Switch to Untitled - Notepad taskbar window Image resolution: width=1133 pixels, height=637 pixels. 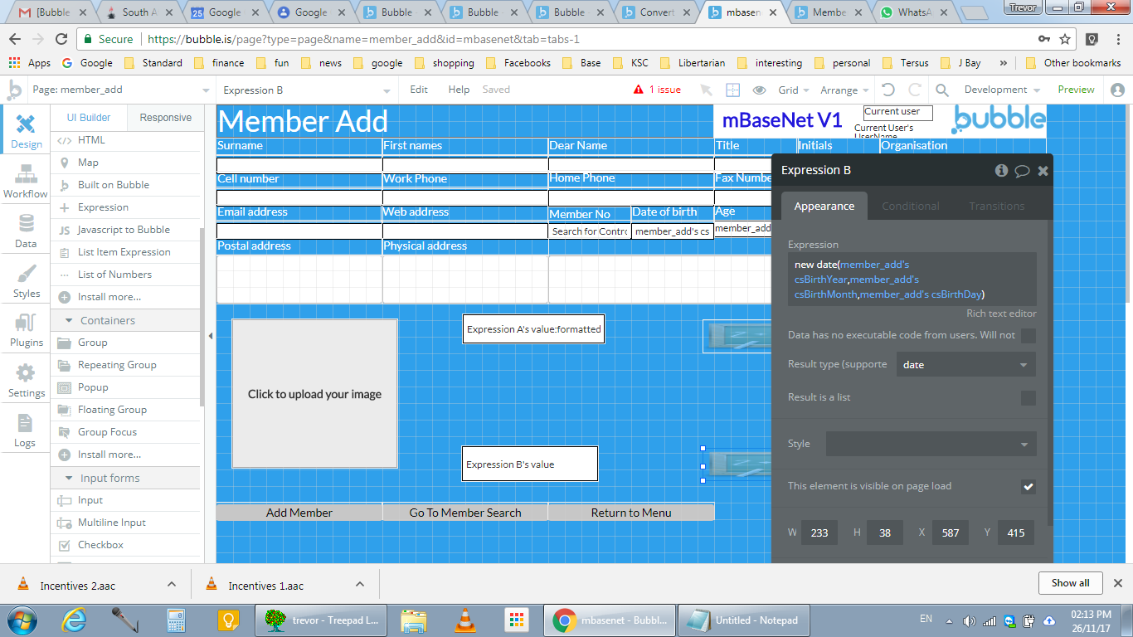point(744,620)
